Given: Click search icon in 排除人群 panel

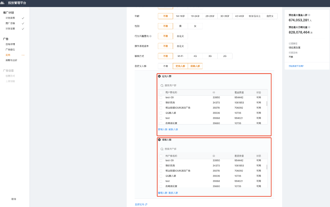Looking at the screenshot, I should (162, 149).
